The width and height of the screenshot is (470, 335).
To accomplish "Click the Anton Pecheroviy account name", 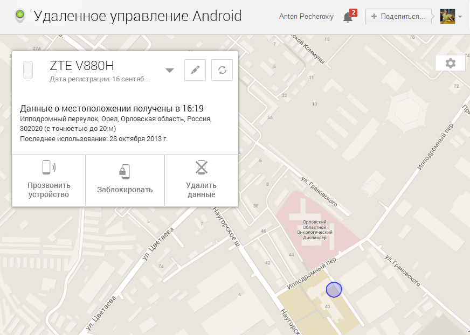I will pyautogui.click(x=306, y=17).
